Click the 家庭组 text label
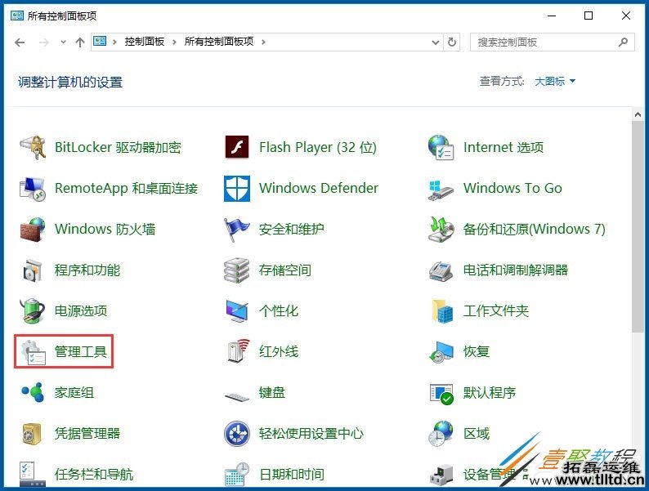Image resolution: width=649 pixels, height=491 pixels. [74, 392]
